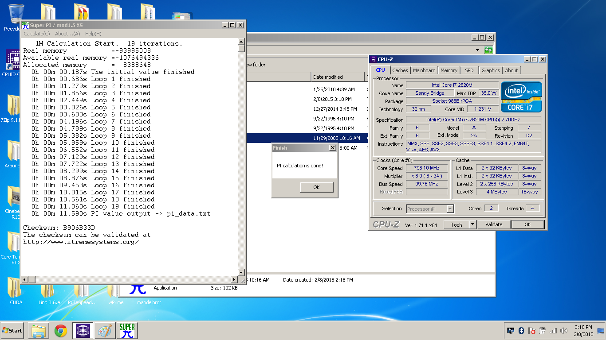
Task: Click the Start button
Action: coord(12,331)
